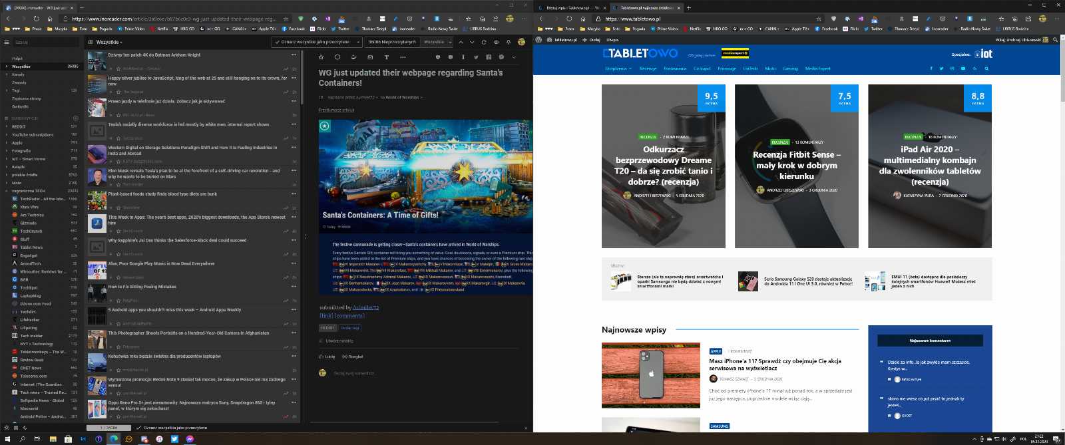Open more options for Batman Arkham Knight article
This screenshot has width=1065, height=445.
(x=294, y=55)
